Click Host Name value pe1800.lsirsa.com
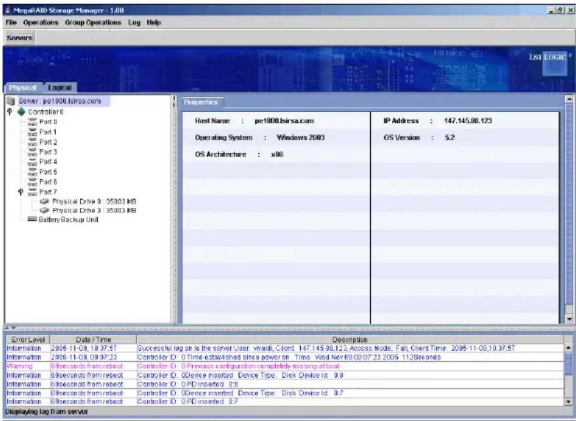The width and height of the screenshot is (576, 421). pos(285,121)
